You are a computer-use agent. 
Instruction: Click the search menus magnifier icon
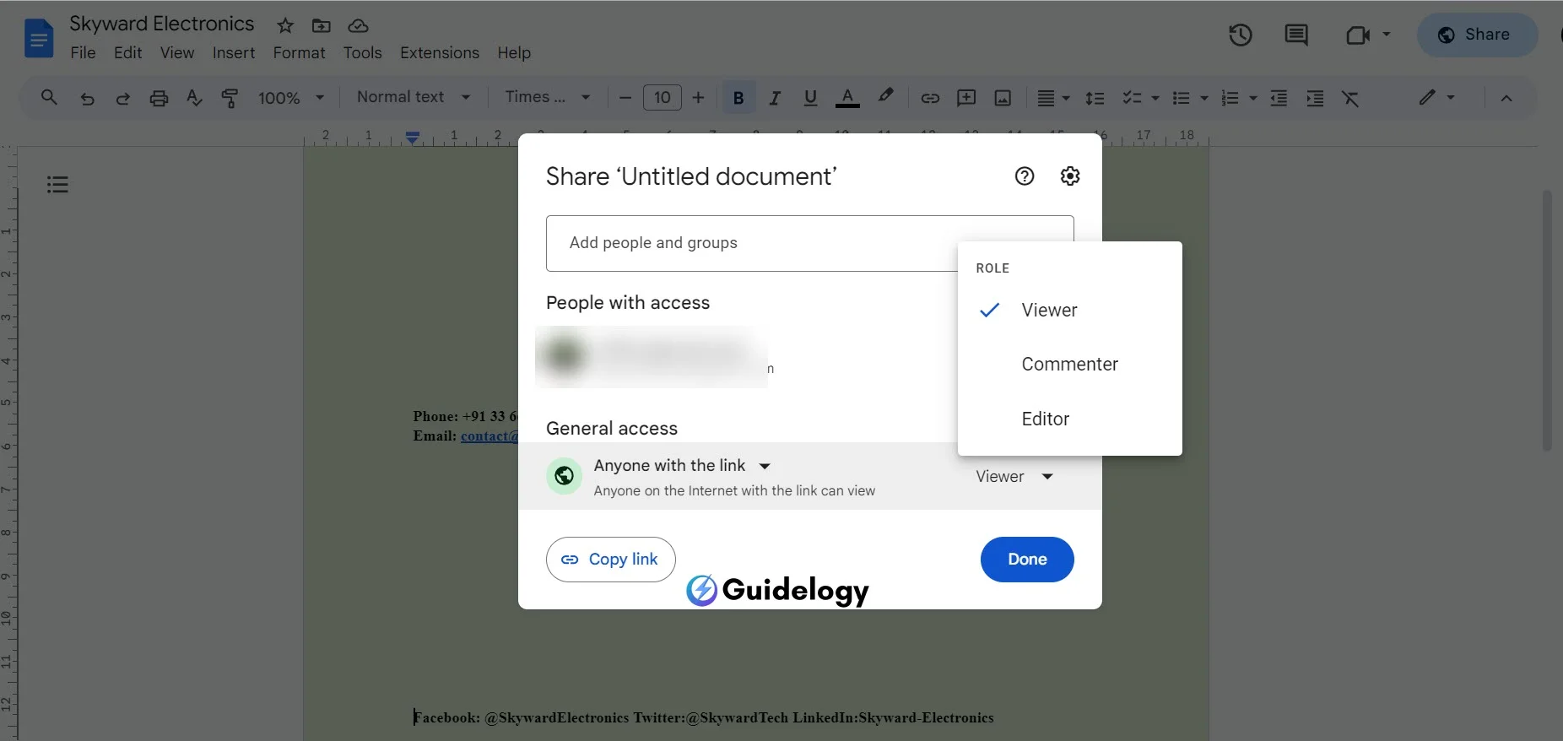(49, 98)
